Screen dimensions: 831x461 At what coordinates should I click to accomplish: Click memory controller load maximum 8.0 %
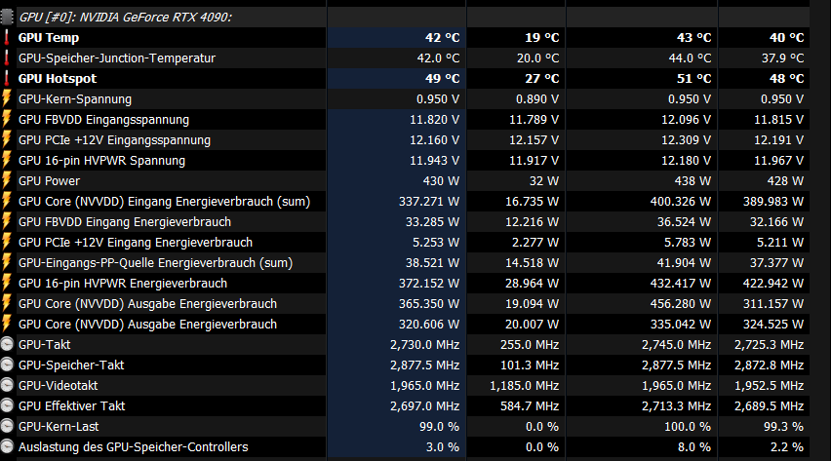(694, 447)
